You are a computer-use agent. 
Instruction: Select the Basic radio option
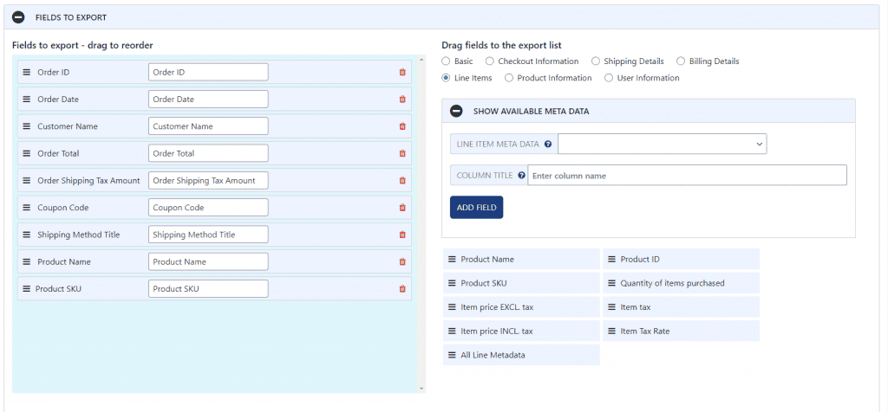pos(446,61)
